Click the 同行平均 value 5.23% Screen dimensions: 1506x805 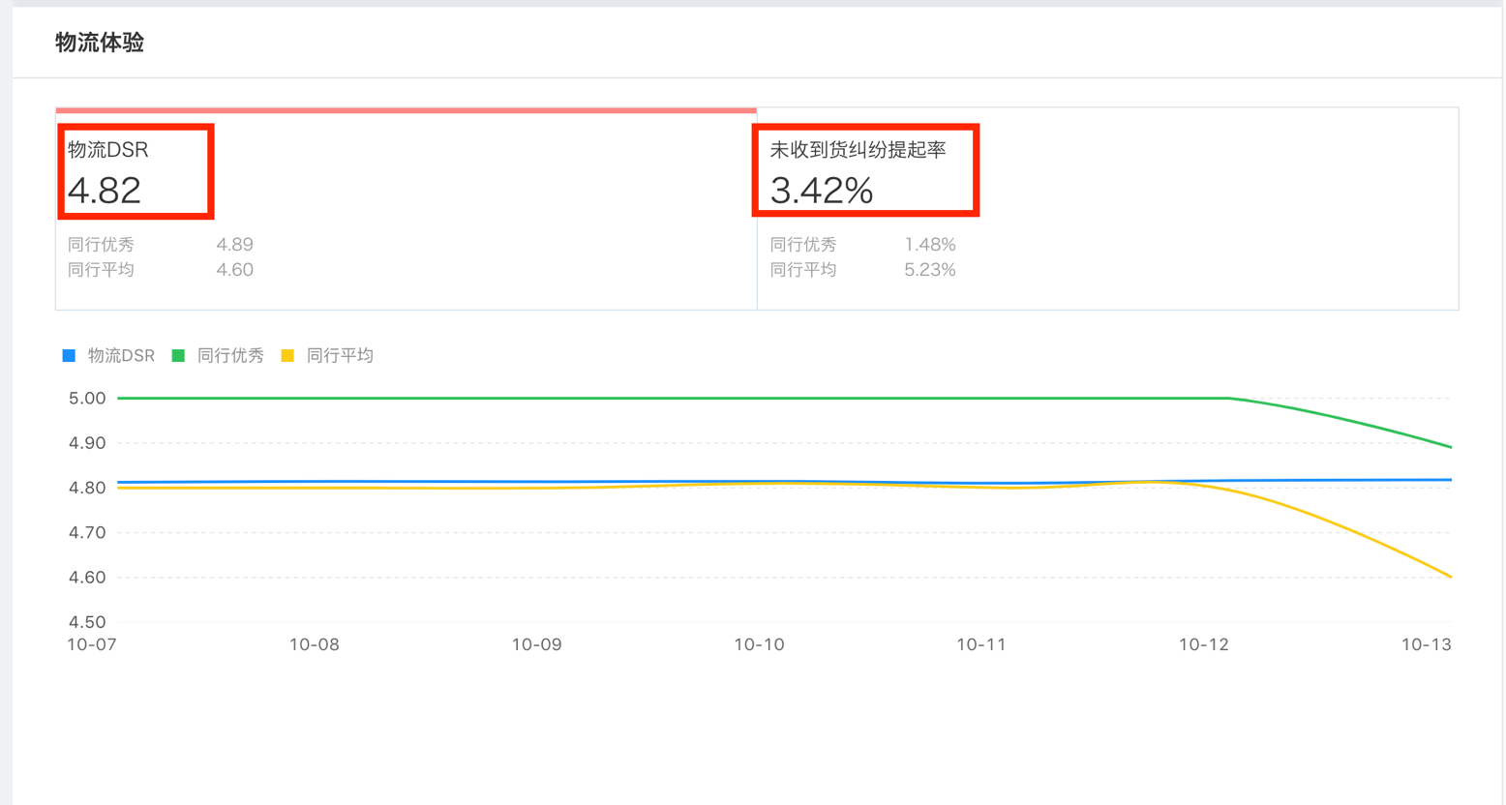pyautogui.click(x=930, y=270)
